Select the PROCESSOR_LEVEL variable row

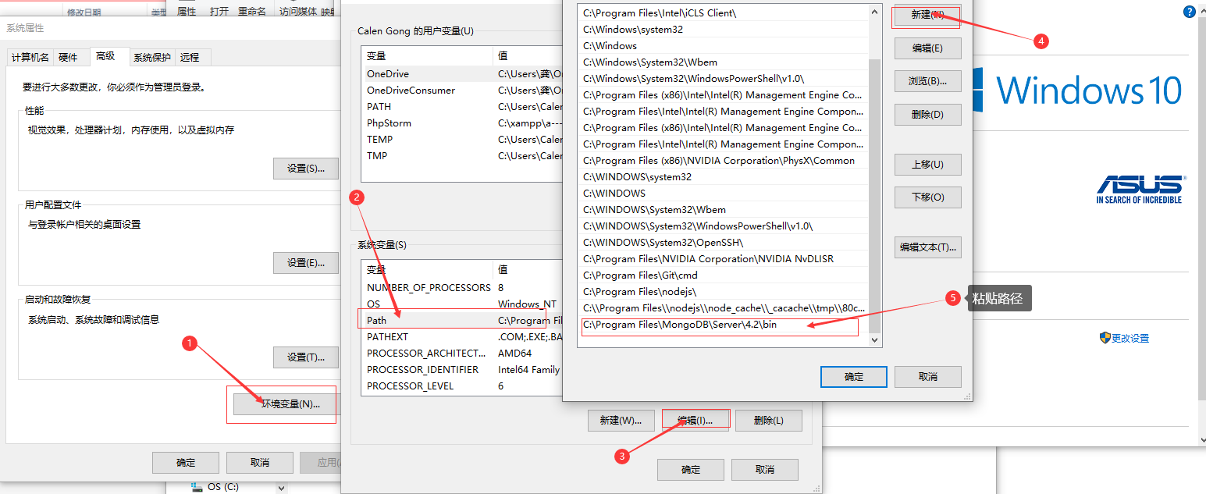[x=462, y=386]
